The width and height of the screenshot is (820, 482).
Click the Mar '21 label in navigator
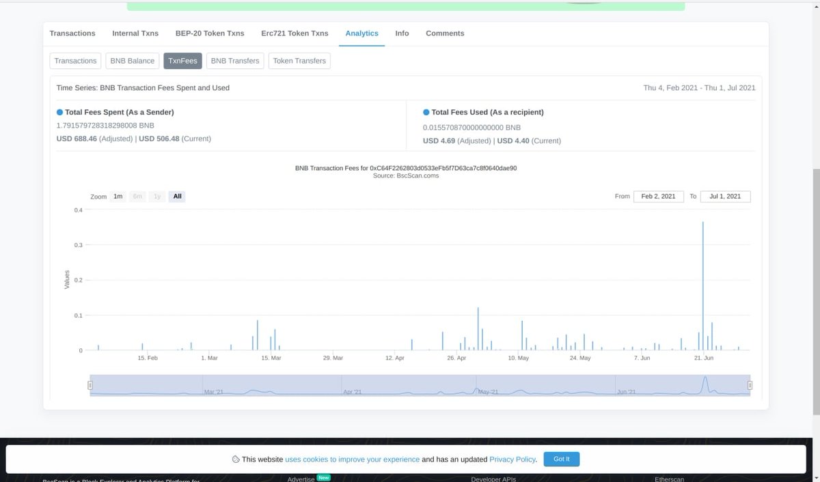[x=214, y=392]
